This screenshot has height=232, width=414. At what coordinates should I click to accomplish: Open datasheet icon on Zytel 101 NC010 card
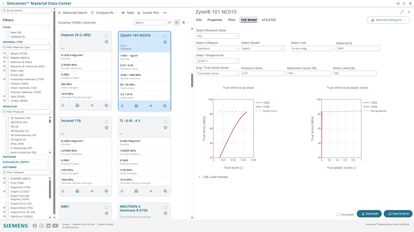point(136,106)
